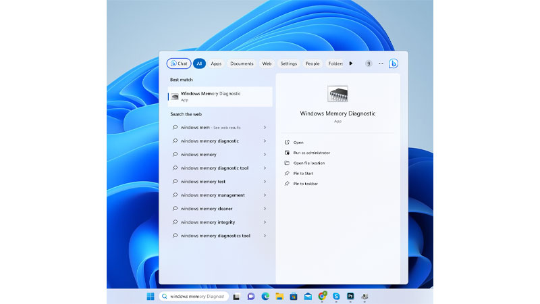Click the Open action icon
This screenshot has height=304, width=540.
[x=287, y=142]
